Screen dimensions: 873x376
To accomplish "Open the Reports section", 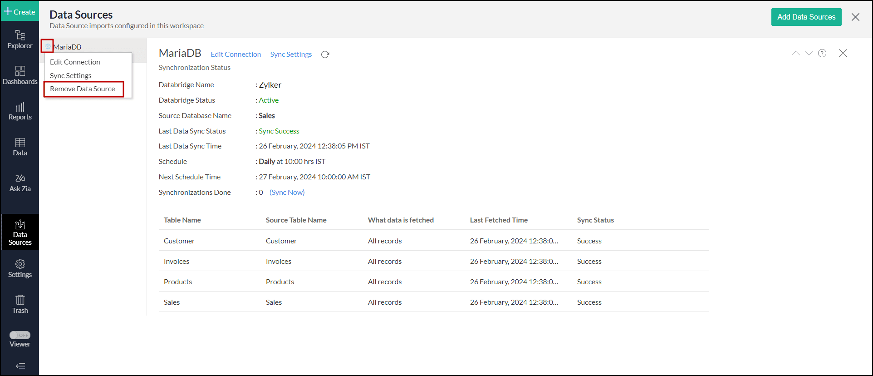I will click(20, 111).
